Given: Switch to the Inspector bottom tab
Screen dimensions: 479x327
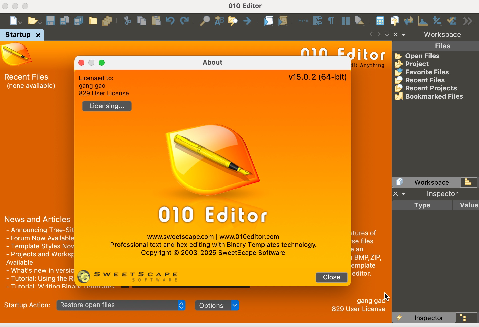Looking at the screenshot, I should [423, 318].
